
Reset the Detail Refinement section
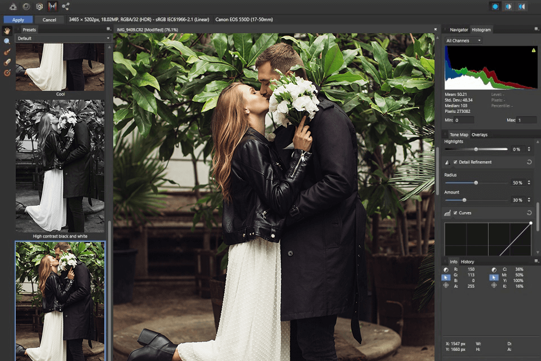529,162
